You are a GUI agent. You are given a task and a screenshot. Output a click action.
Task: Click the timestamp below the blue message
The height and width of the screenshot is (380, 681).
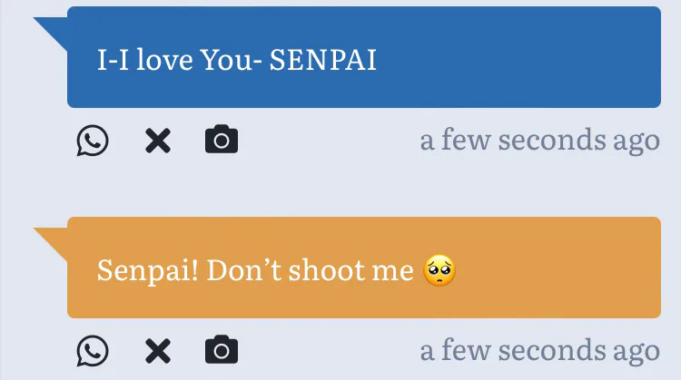(x=539, y=141)
